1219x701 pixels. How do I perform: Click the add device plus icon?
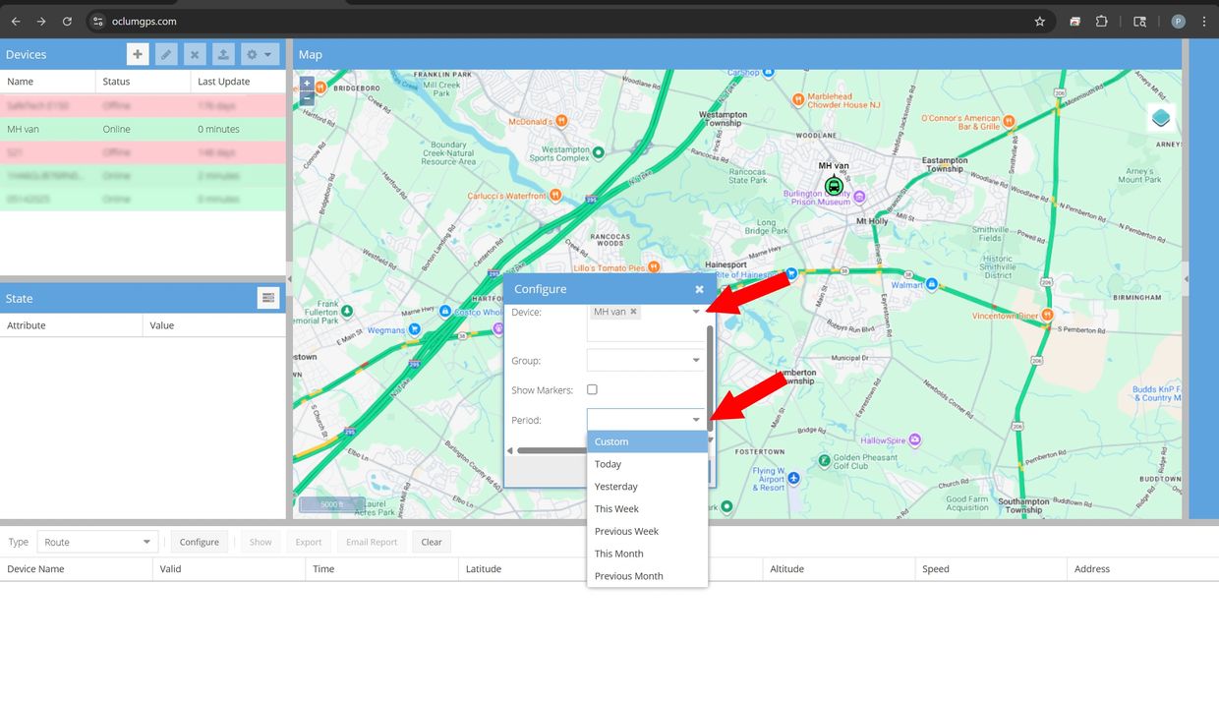138,55
